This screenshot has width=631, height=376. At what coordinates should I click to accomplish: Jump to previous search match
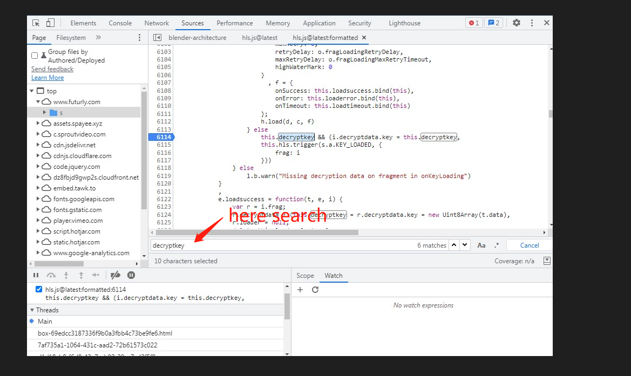[454, 245]
